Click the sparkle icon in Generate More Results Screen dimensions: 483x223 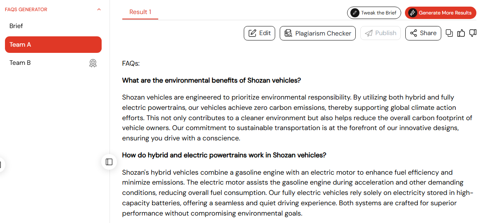tap(412, 13)
